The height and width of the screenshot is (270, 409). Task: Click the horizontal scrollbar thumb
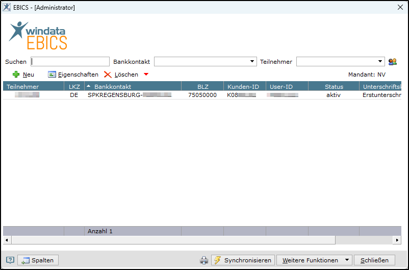173,240
